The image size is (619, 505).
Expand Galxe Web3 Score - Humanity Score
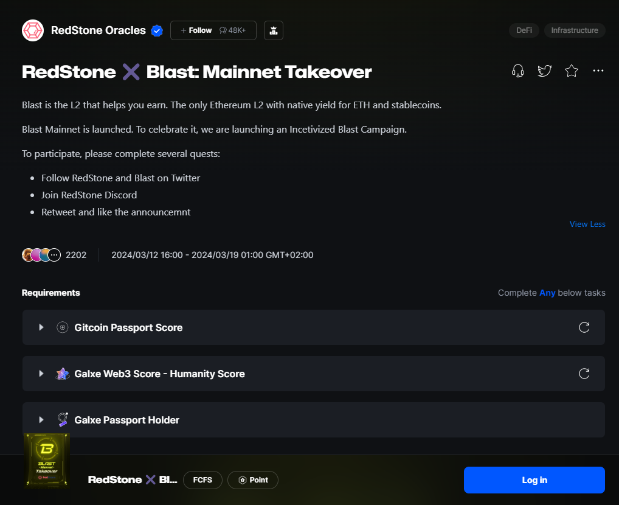click(x=41, y=374)
